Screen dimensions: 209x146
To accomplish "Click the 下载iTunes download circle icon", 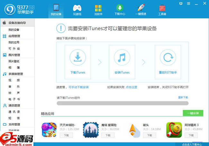I will coord(78,57).
